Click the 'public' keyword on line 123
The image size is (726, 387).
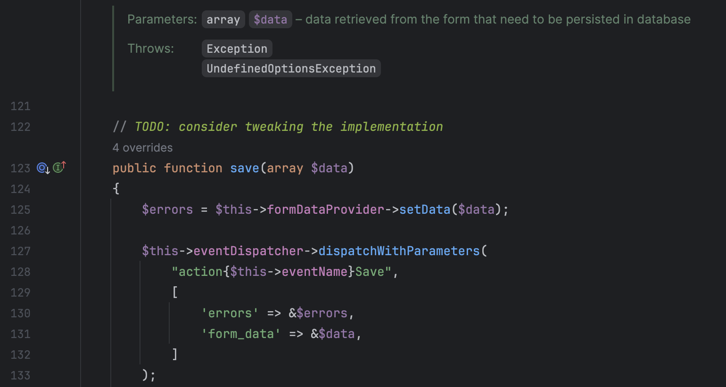tap(134, 168)
